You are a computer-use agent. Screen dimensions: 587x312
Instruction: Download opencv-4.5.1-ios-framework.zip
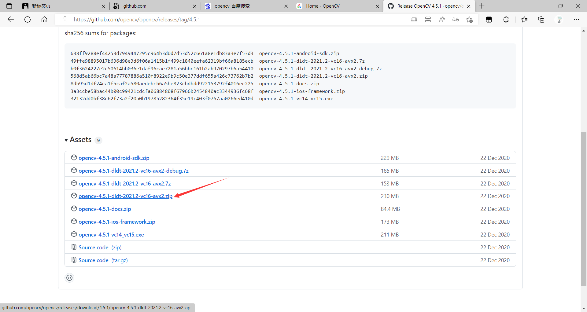(117, 222)
